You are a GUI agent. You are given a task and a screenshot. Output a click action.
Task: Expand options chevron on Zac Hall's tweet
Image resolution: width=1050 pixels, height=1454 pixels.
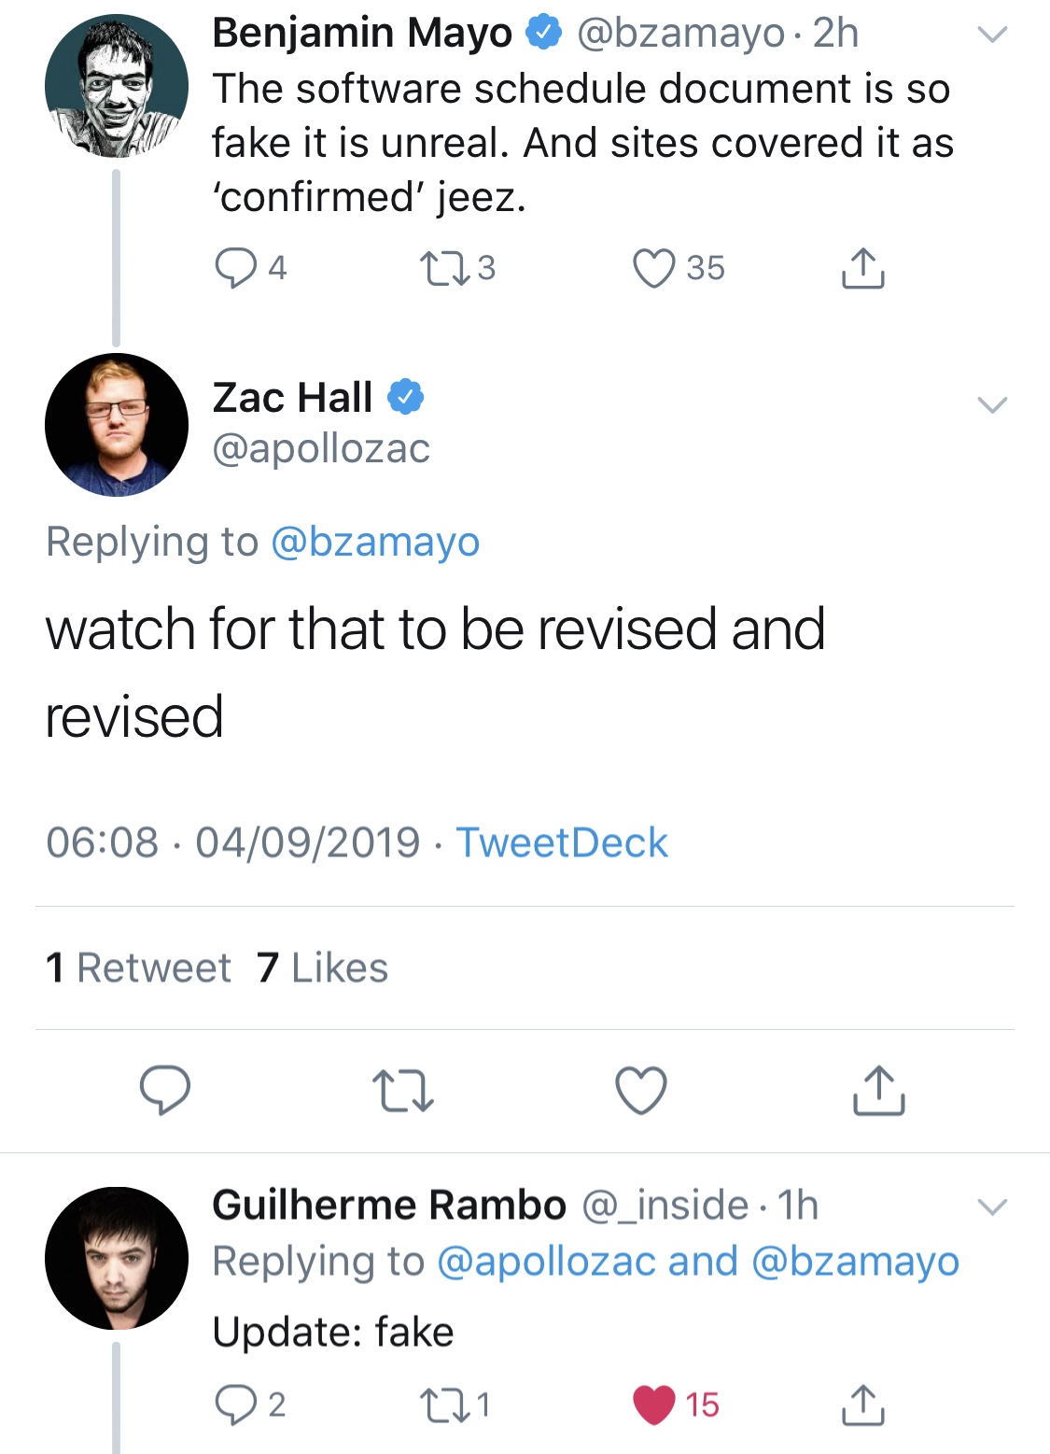pos(992,405)
